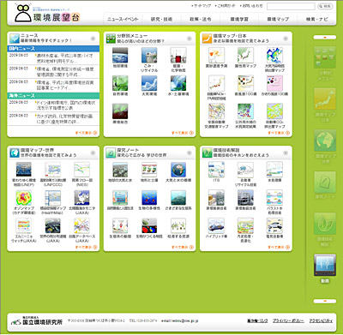The height and width of the screenshot is (335, 343).
Task: Open the 水処理膜 technology icon
Action: (x=274, y=170)
